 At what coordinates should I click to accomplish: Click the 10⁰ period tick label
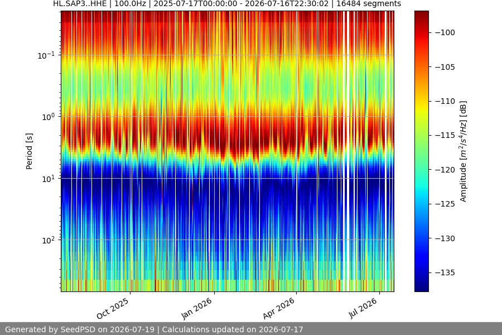(48, 117)
